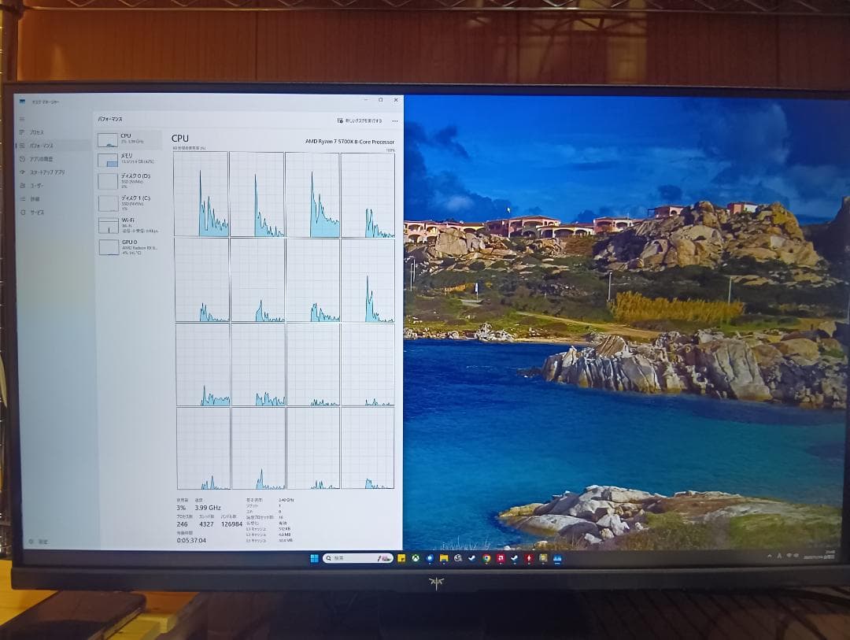Image resolution: width=850 pixels, height=640 pixels.
Task: Expand hidden icons in the system tray
Action: tap(770, 556)
